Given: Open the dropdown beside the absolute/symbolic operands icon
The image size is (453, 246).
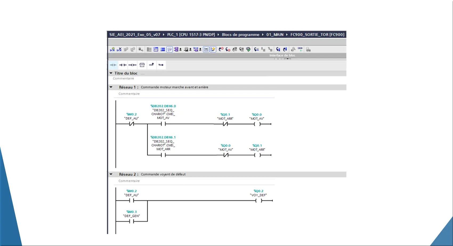Looking at the screenshot, I should pos(180,50).
